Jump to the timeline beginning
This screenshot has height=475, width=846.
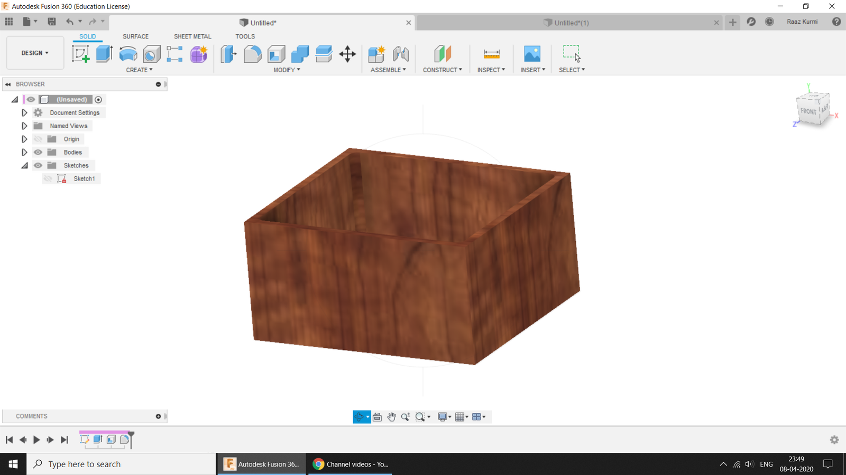tap(9, 440)
